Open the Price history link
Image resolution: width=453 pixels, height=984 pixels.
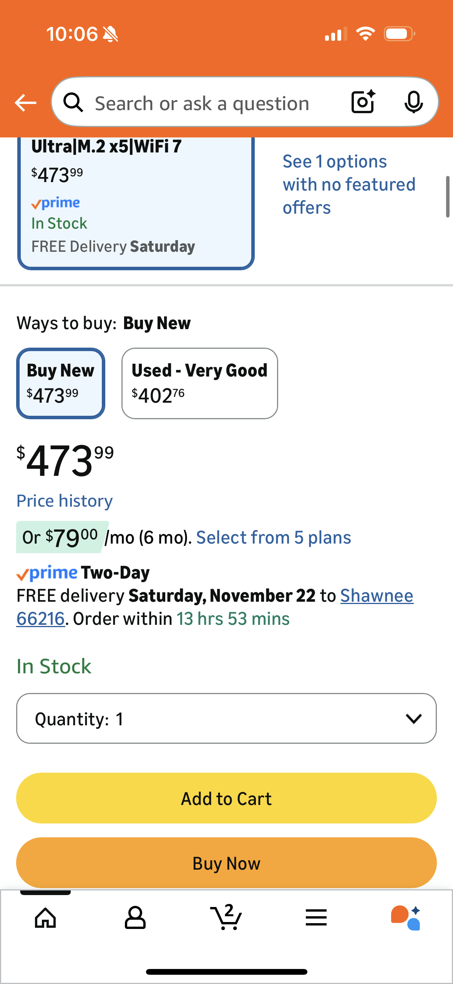(x=65, y=501)
